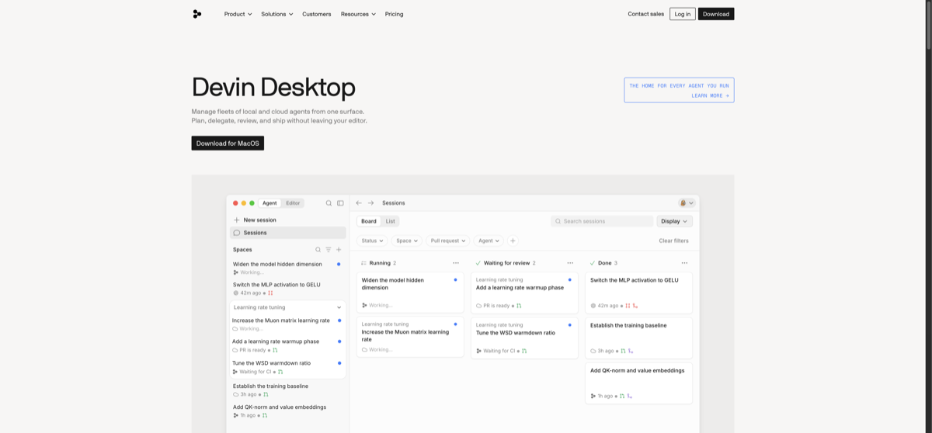Open the Pricing page
Image resolution: width=932 pixels, height=433 pixels.
click(x=395, y=14)
